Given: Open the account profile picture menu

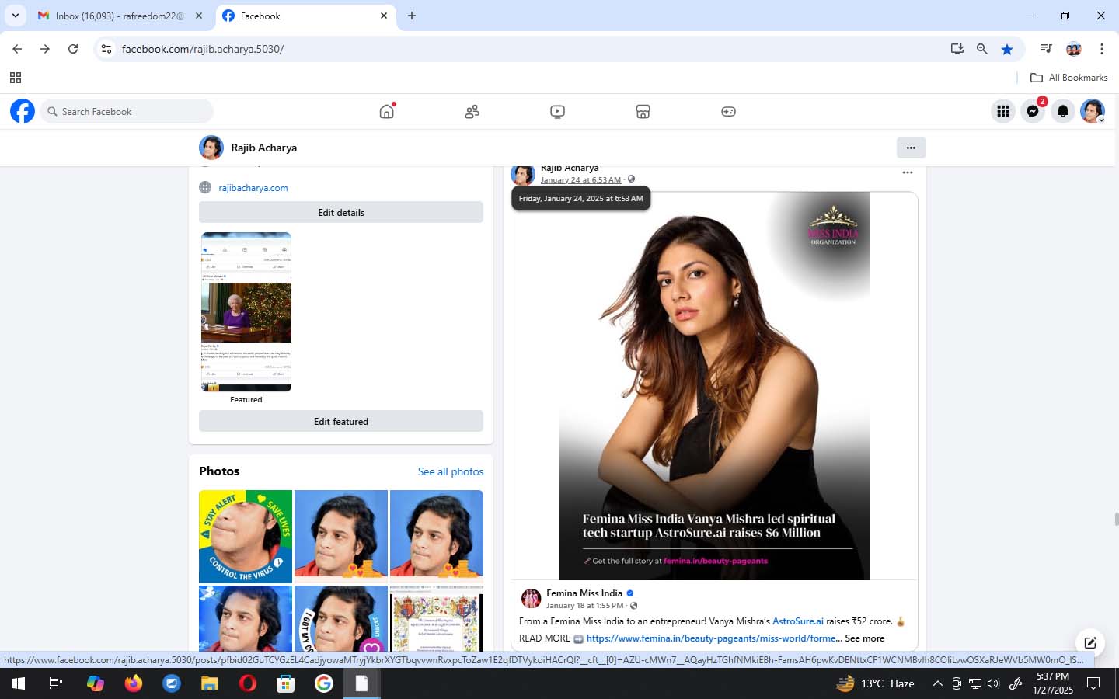Looking at the screenshot, I should click(x=1093, y=111).
